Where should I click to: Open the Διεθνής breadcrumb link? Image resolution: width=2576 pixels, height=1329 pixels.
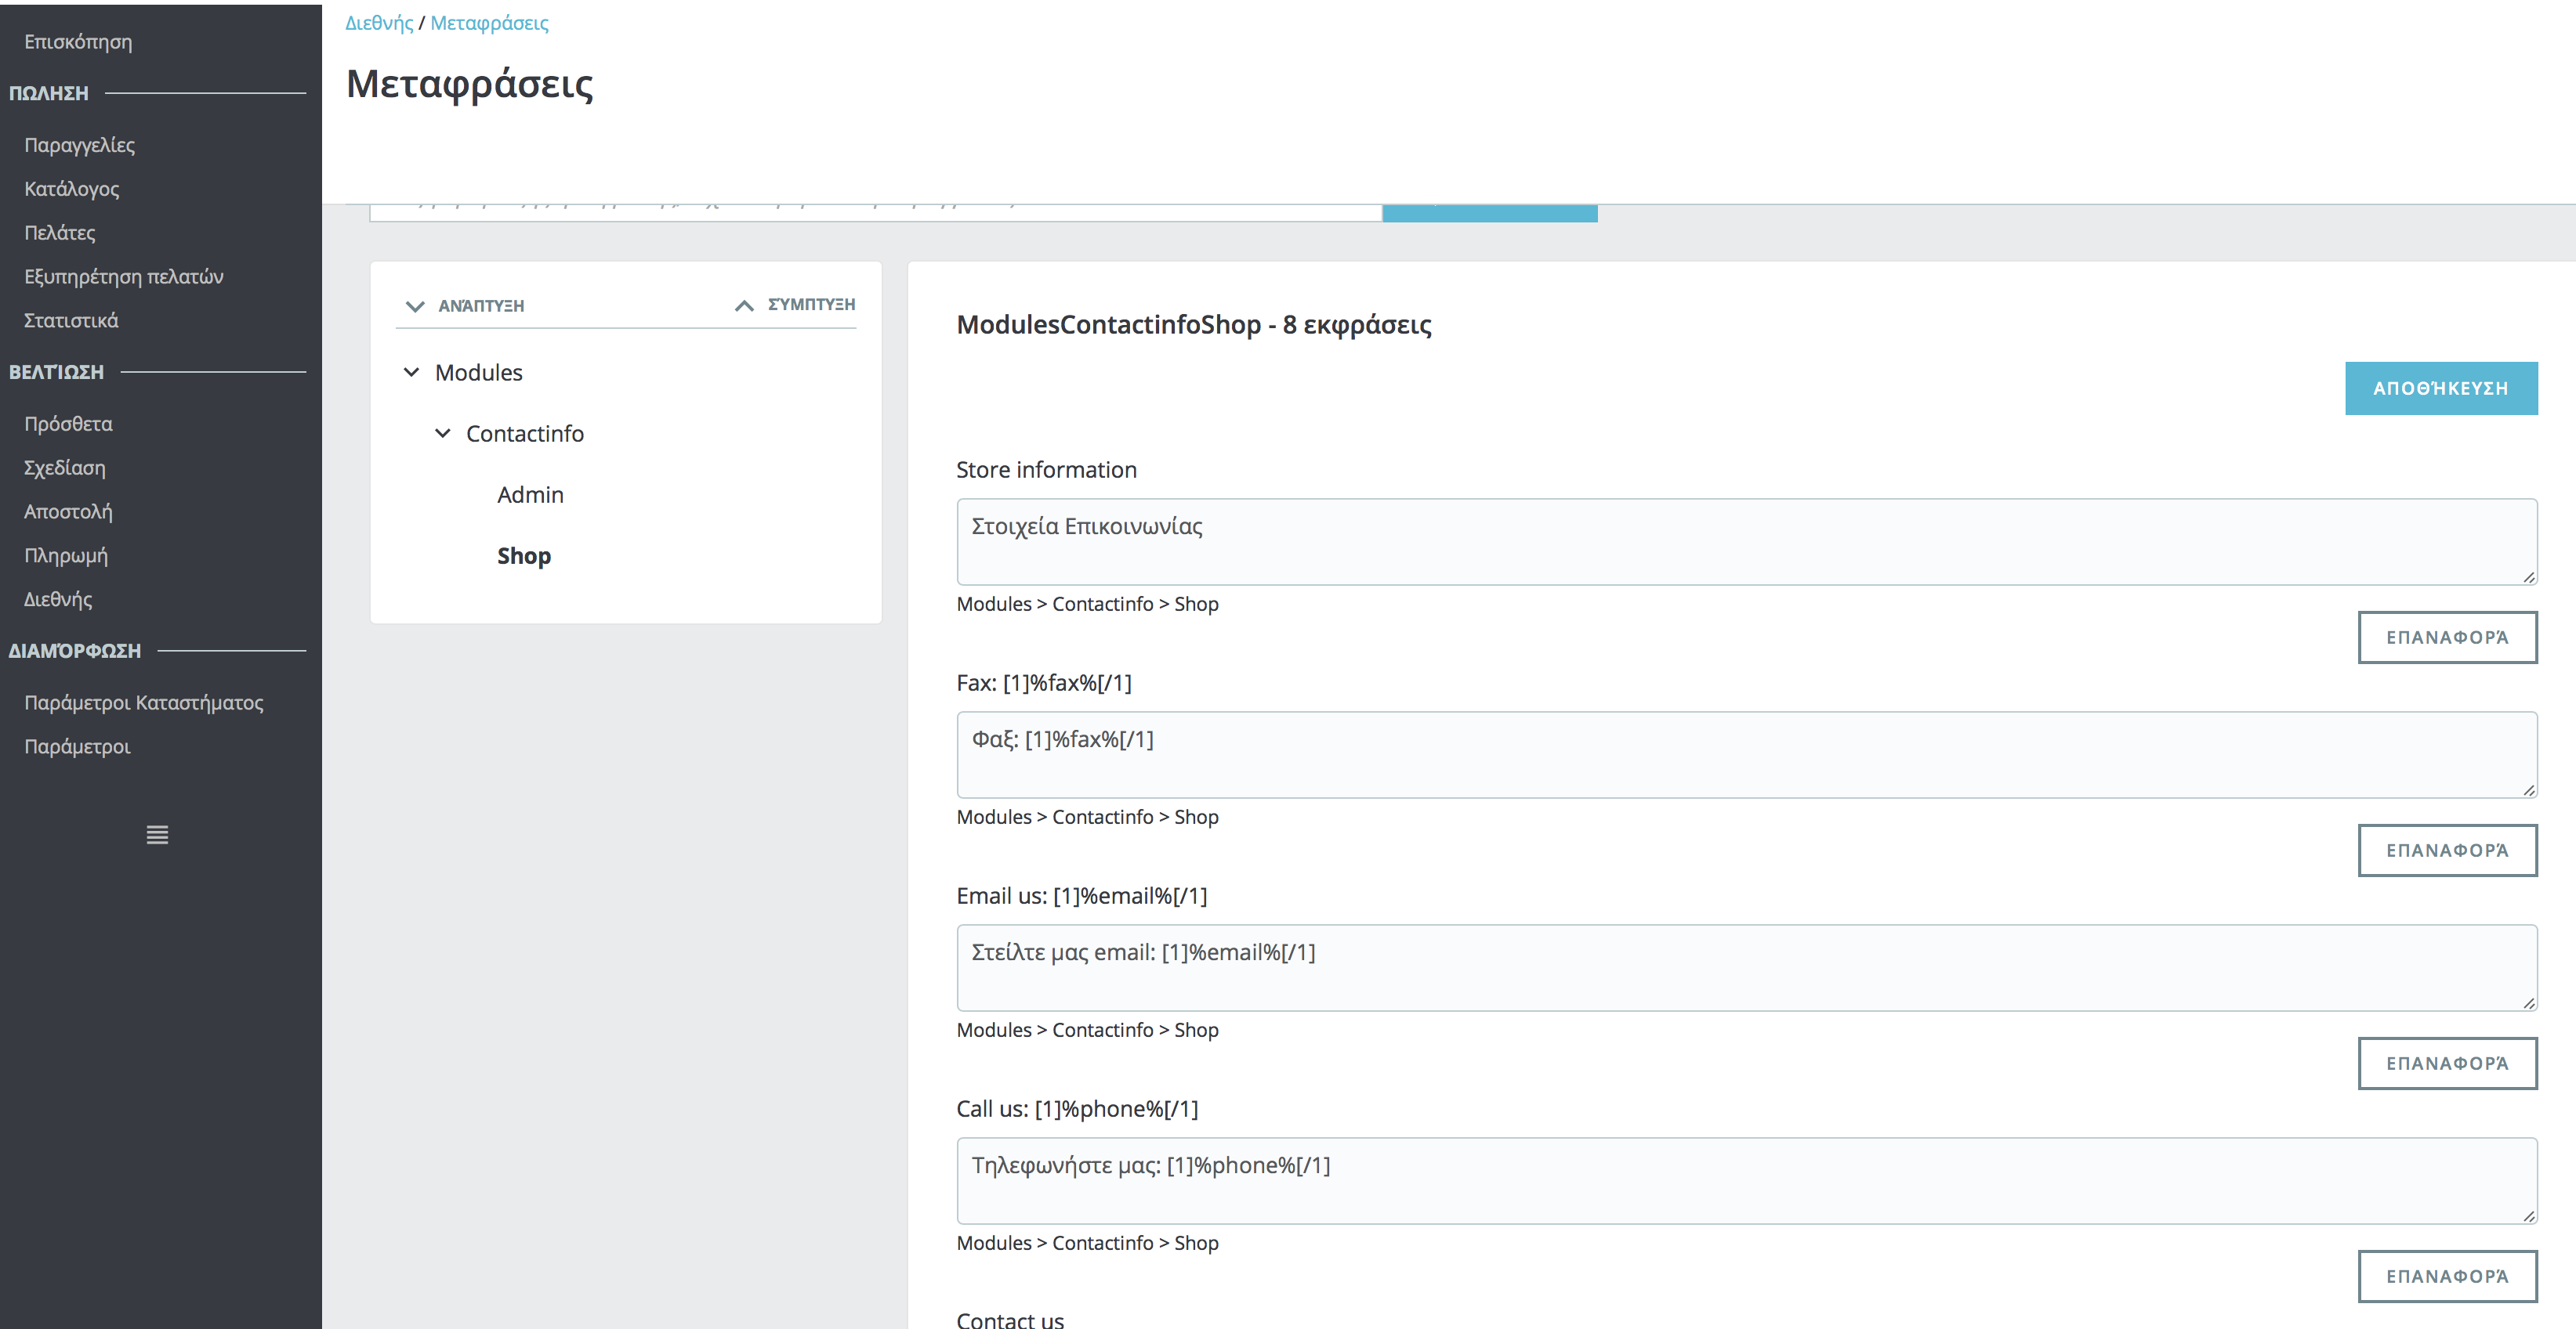click(x=379, y=23)
